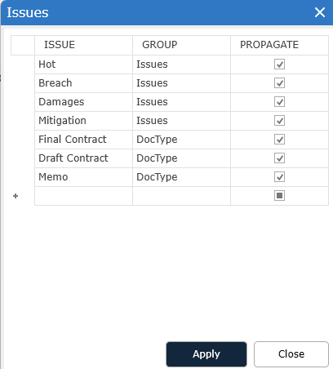Click the Close button

(291, 354)
